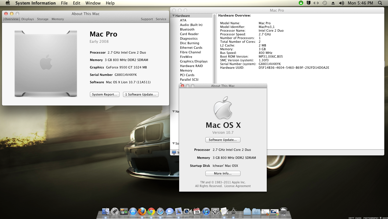Screen dimensions: 388x219
Task: Open TextEdit from the Dock
Action: (x=224, y=211)
